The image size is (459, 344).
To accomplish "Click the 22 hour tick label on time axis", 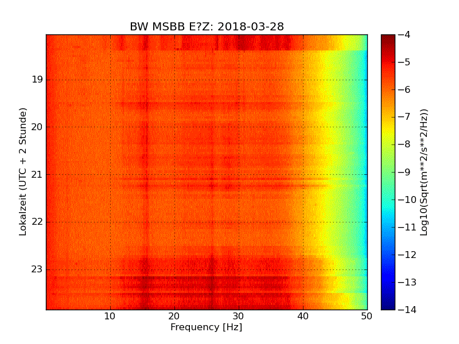I will point(36,222).
